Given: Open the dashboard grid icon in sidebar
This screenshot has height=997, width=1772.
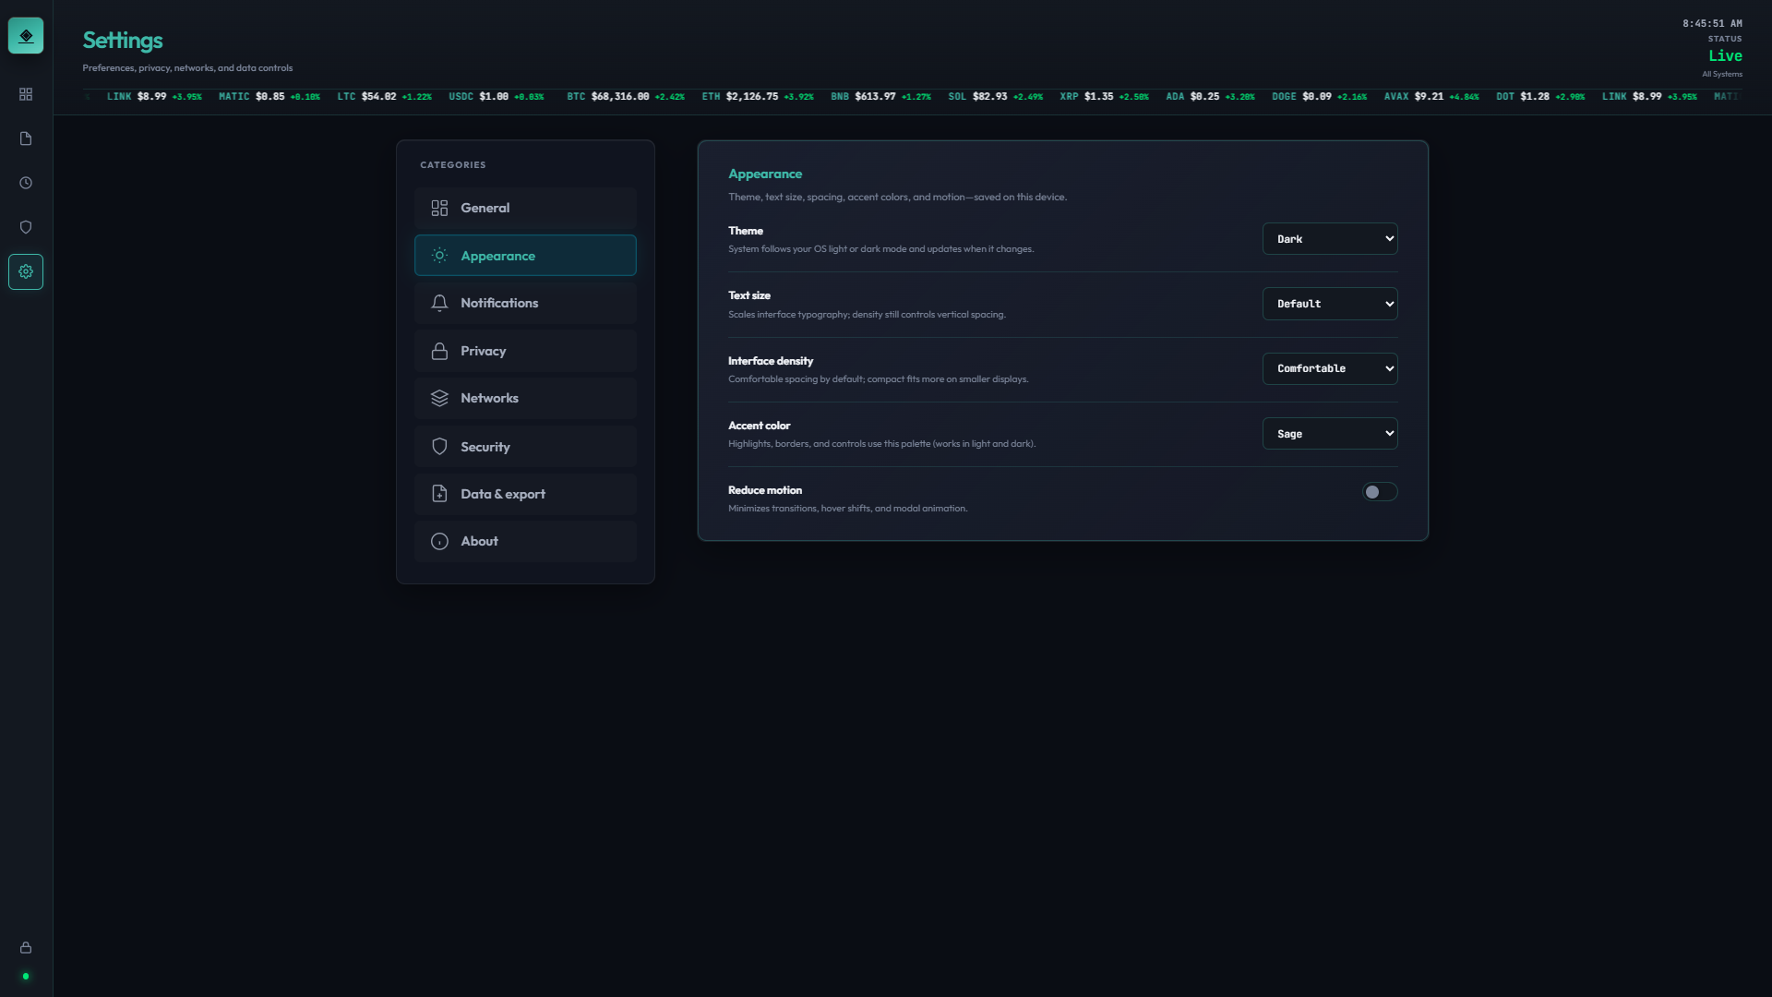Looking at the screenshot, I should (x=26, y=93).
